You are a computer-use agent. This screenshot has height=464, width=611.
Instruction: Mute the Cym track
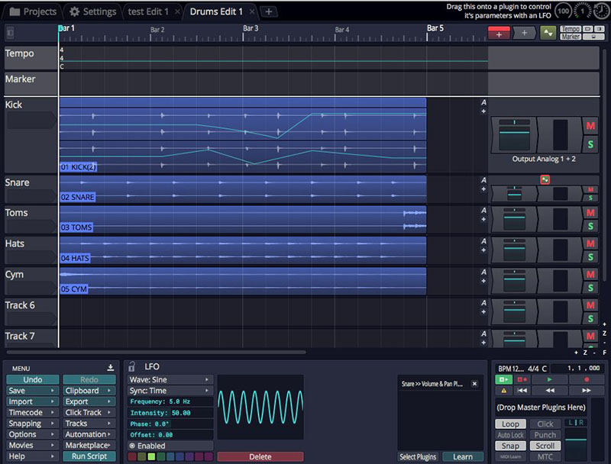[590, 275]
